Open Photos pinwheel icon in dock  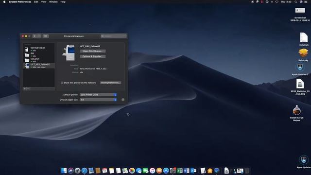[x=132, y=171]
